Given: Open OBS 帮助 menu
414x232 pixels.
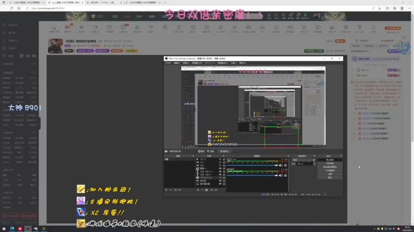Looking at the screenshot, I should (242, 63).
